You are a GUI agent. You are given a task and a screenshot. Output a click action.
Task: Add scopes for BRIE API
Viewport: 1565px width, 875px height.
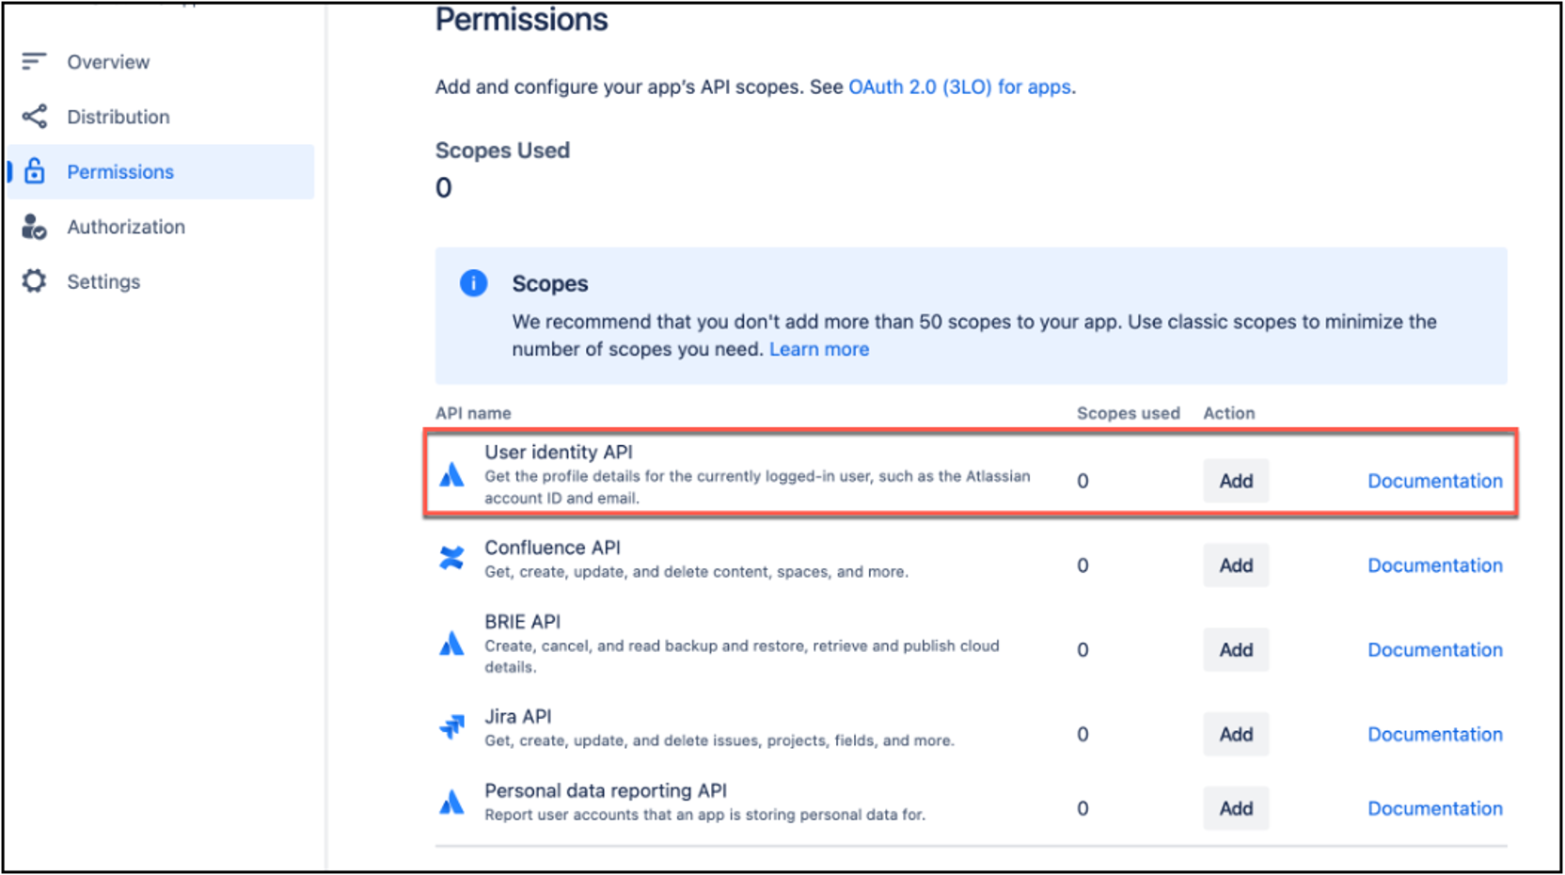tap(1236, 650)
